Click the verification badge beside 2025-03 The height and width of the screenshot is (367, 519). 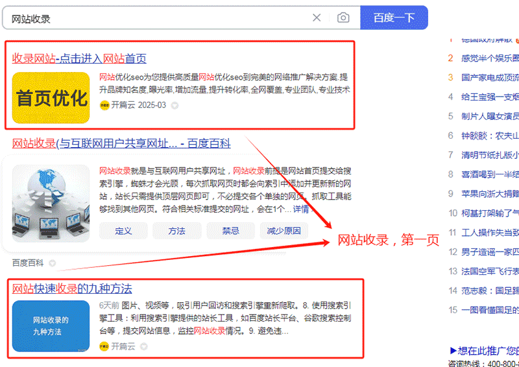pos(175,106)
